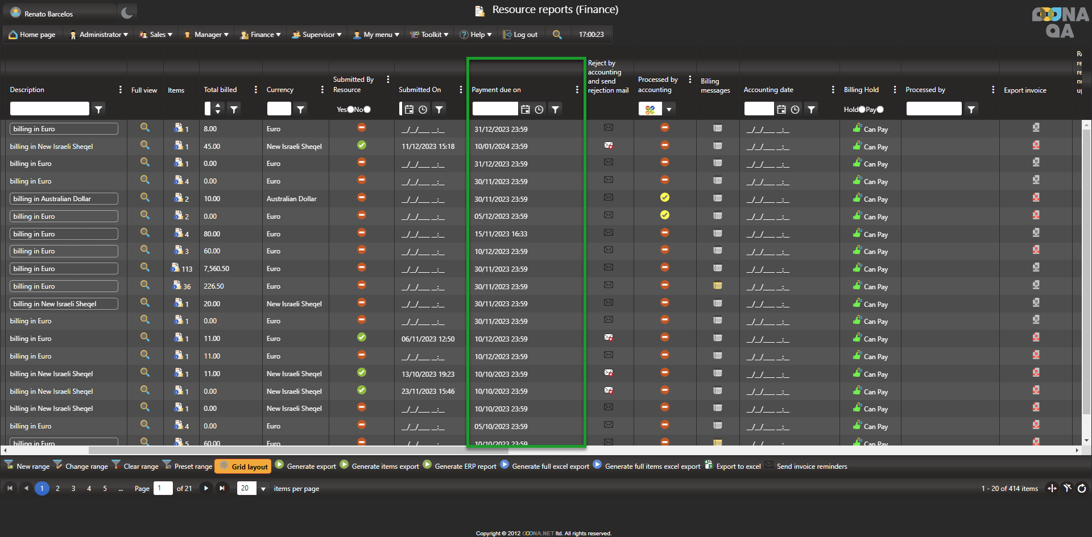This screenshot has width=1092, height=537.
Task: Open Processed by accounting filter dropdown
Action: (x=669, y=109)
